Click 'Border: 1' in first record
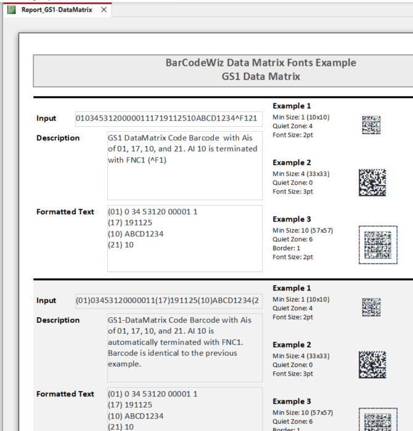Image resolution: width=413 pixels, height=431 pixels. 286,248
